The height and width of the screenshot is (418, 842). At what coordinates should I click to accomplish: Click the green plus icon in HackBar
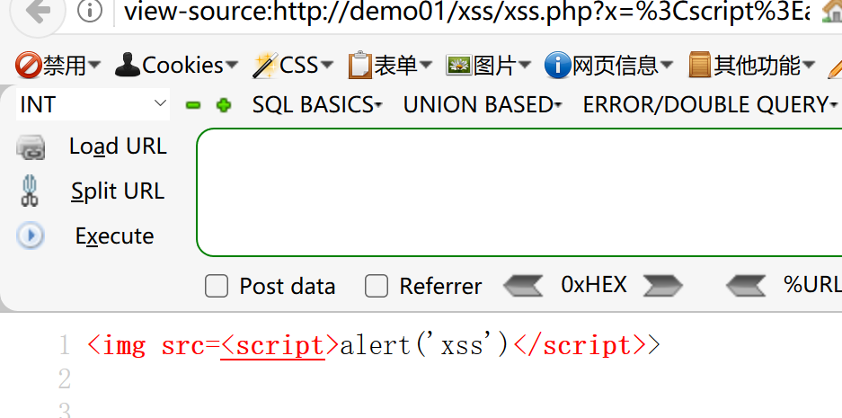click(224, 105)
